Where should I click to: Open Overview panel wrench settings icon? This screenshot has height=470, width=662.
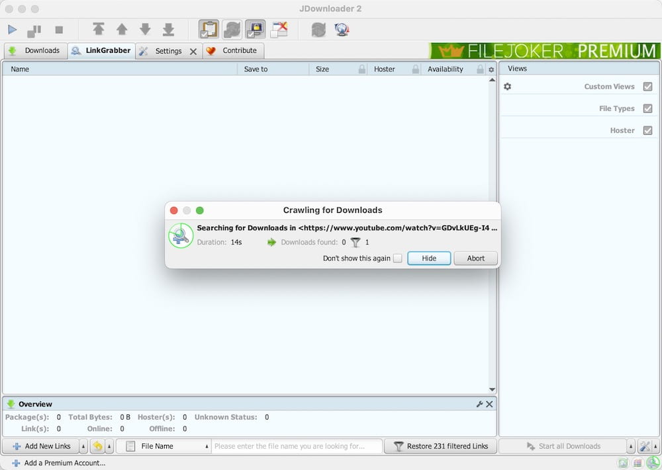tap(479, 404)
